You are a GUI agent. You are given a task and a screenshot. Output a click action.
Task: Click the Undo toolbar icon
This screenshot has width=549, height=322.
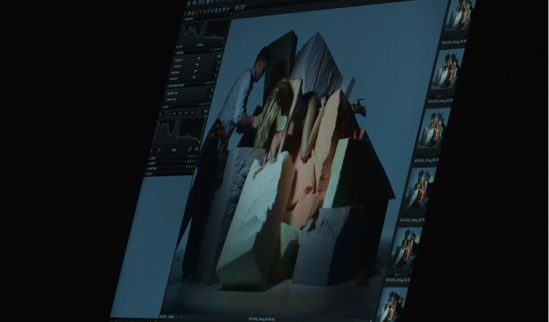[x=200, y=2]
